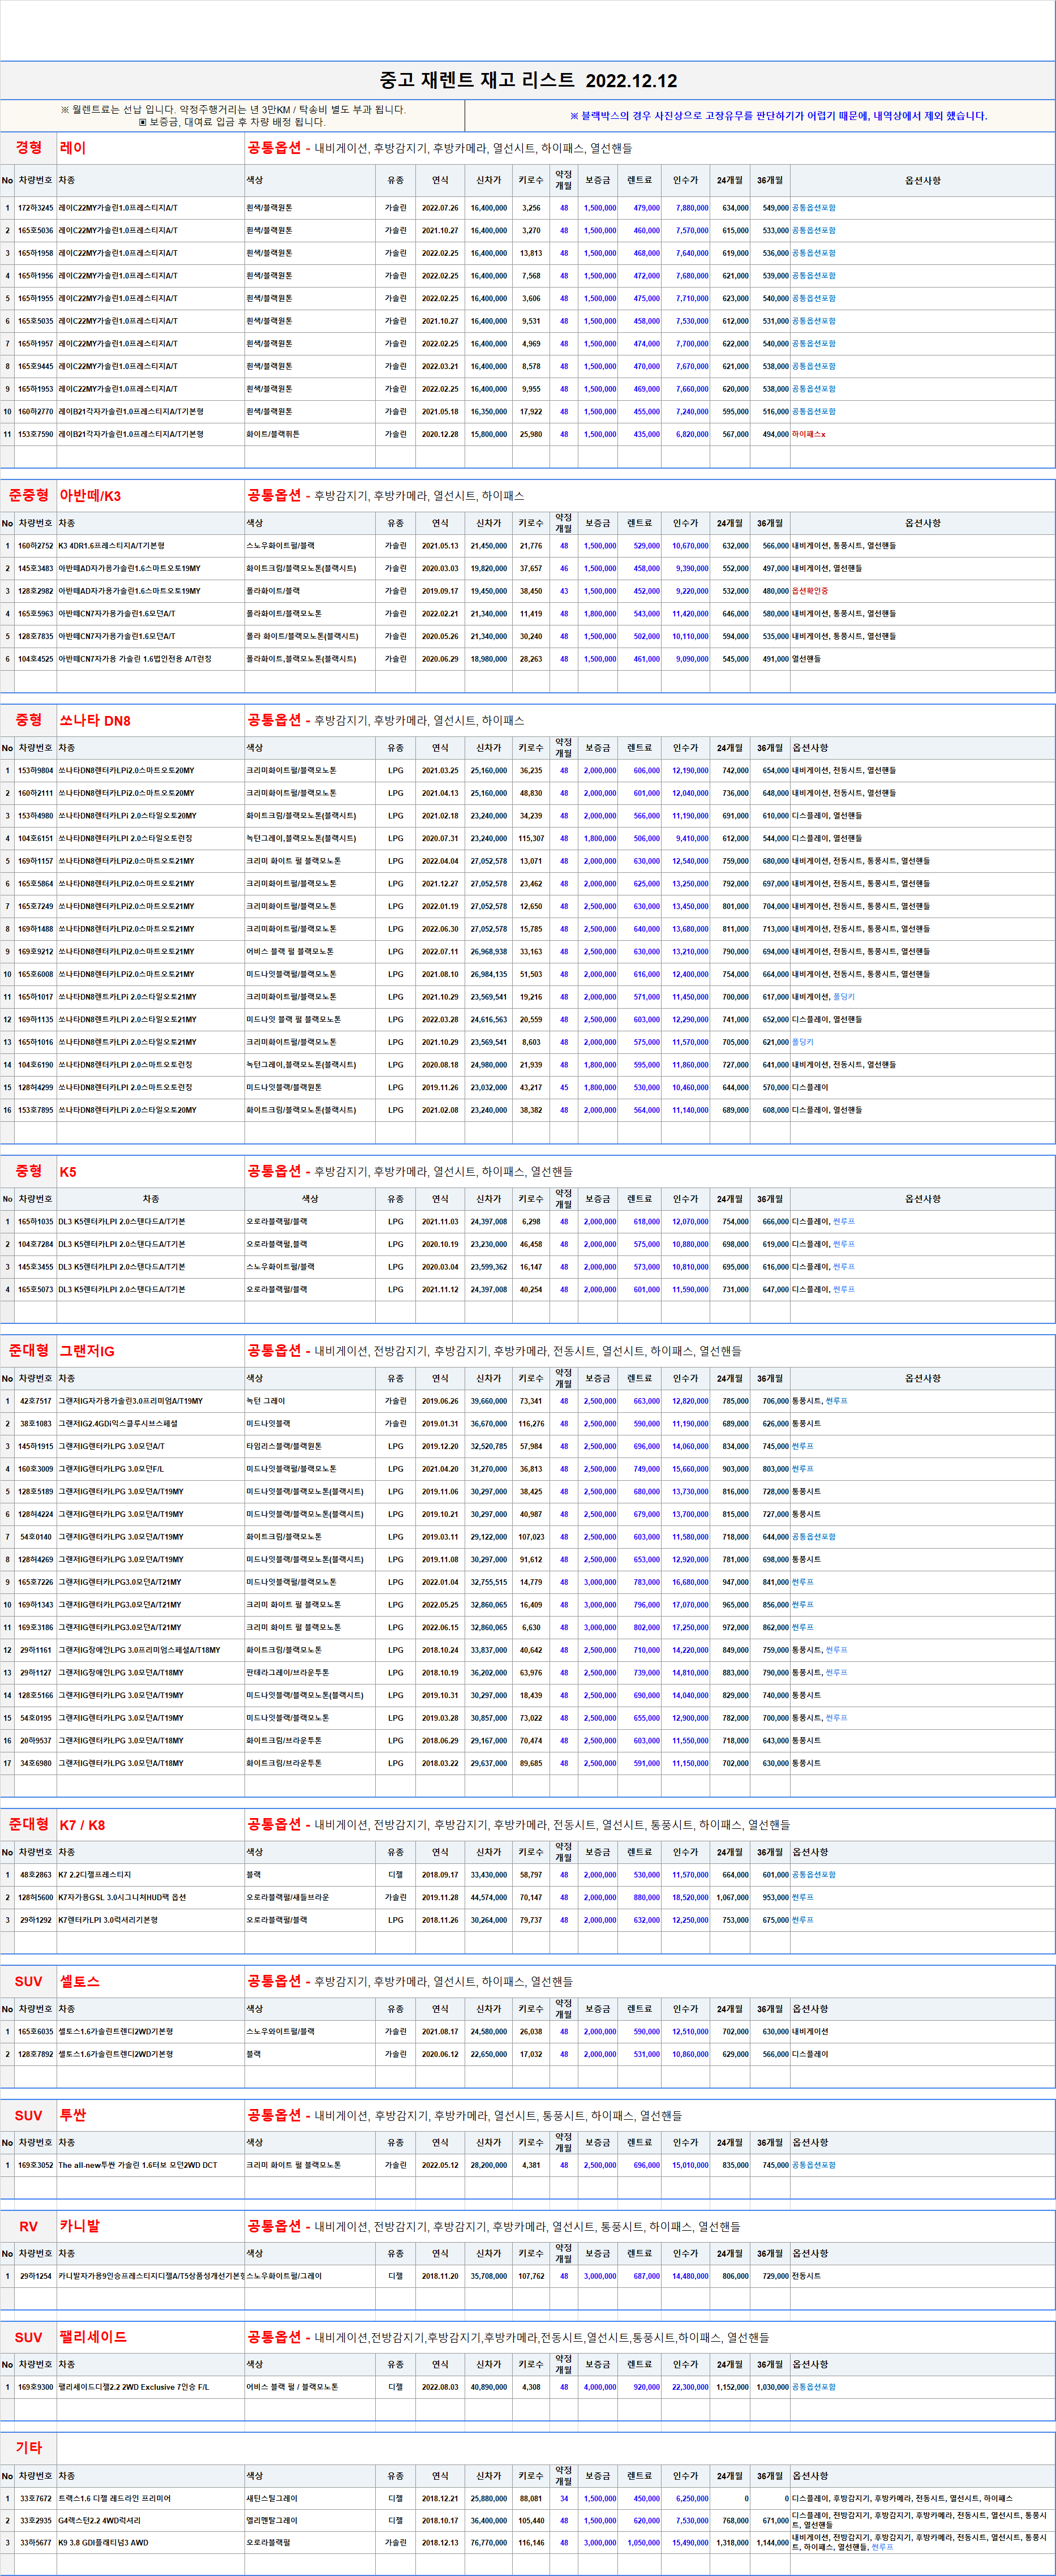The image size is (1056, 2576).
Task: Click the 'K5' section heading
Action: 68,1172
